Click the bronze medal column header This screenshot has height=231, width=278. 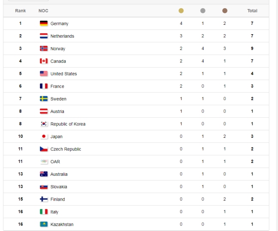tap(225, 11)
